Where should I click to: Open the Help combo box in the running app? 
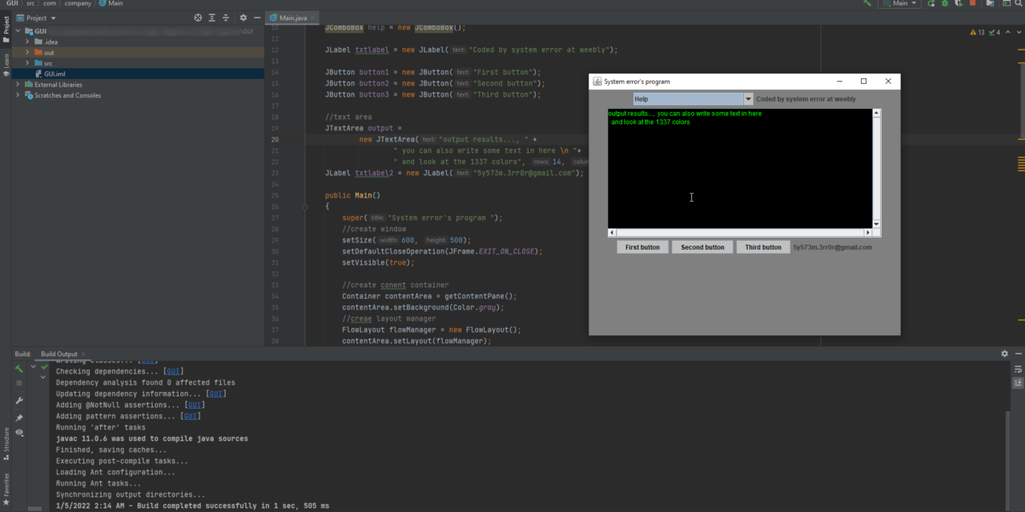point(691,98)
